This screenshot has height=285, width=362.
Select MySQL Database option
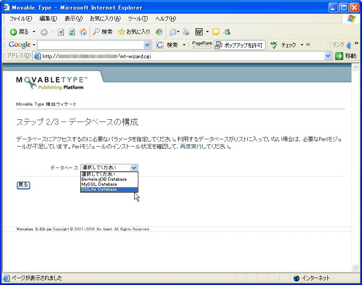coord(109,184)
